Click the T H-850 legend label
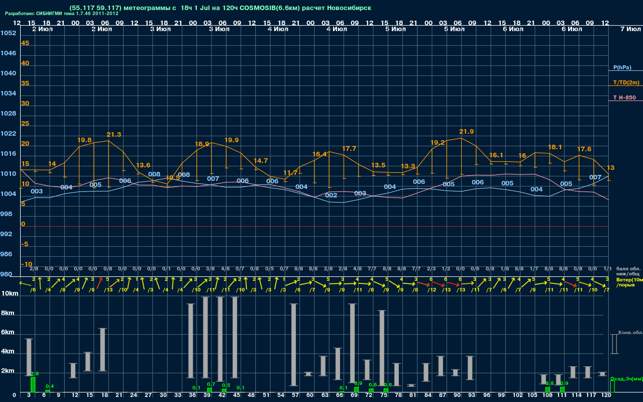The width and height of the screenshot is (643, 402). tap(624, 97)
